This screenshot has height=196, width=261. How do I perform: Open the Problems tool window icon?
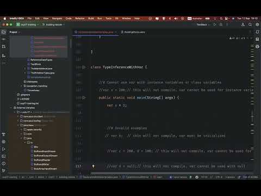[4, 163]
